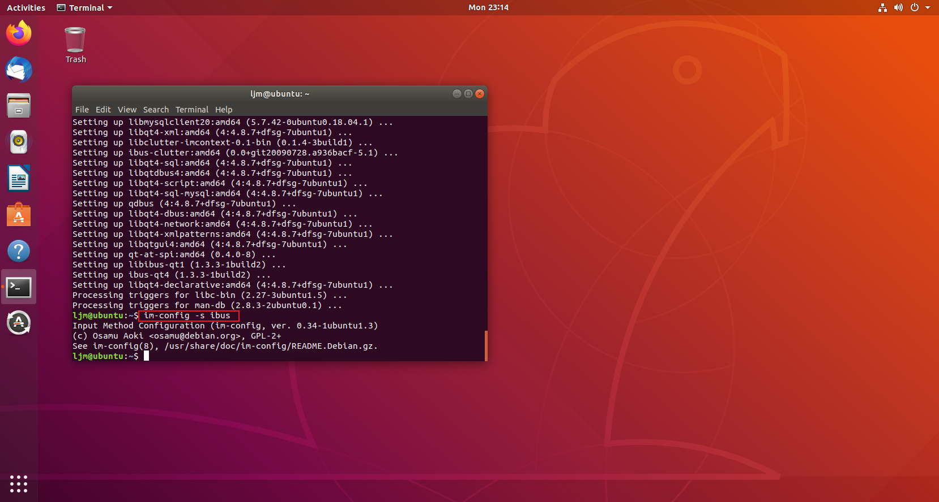Expand the system menu arrow in top bar

click(928, 7)
